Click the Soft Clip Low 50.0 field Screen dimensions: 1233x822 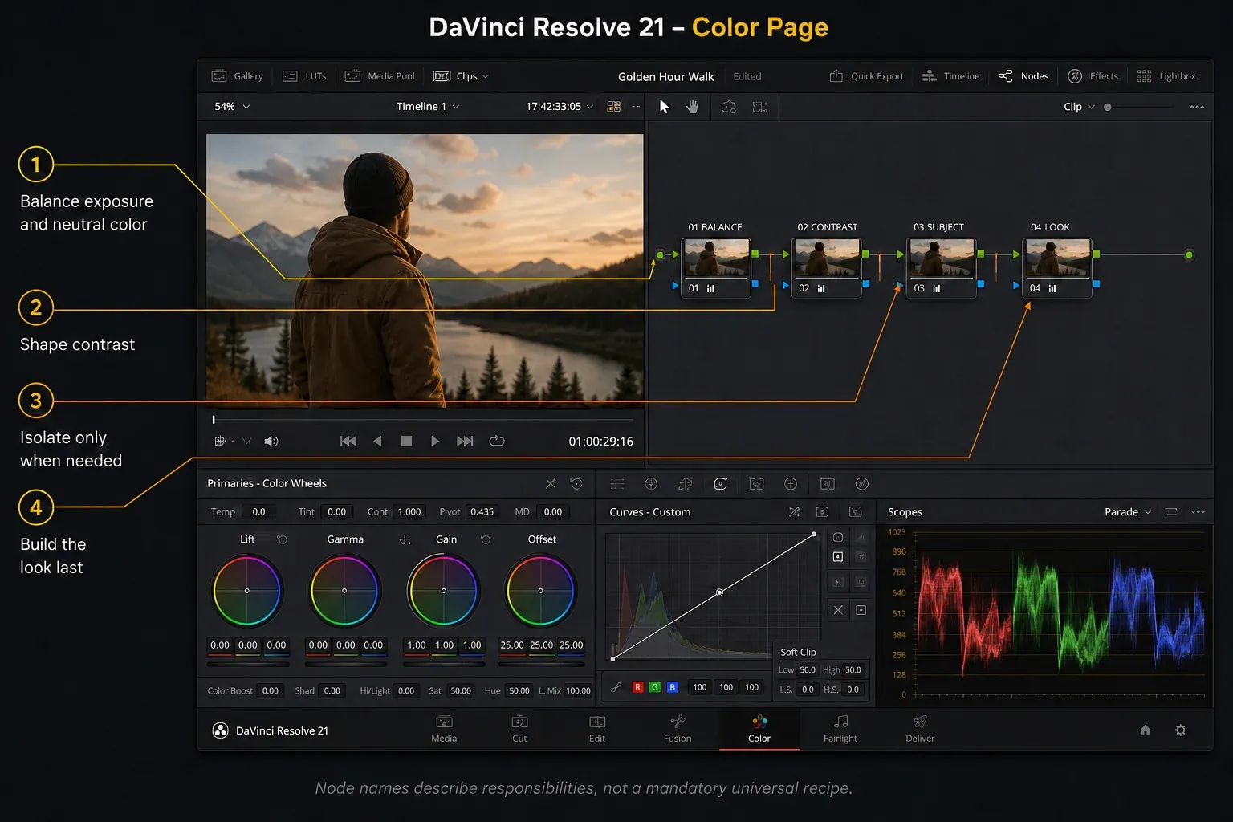point(808,670)
